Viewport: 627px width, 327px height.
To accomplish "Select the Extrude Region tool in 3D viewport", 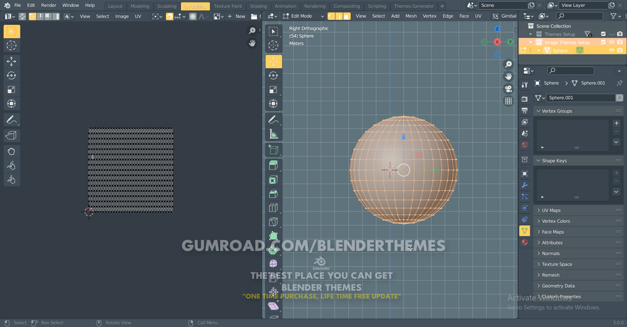I will pos(273,165).
